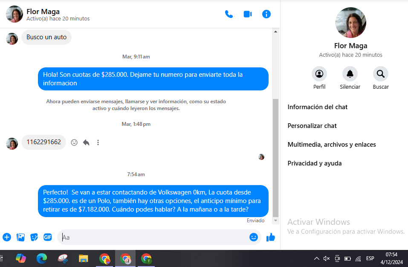Click Flor Maga name in the side panel

tap(351, 46)
